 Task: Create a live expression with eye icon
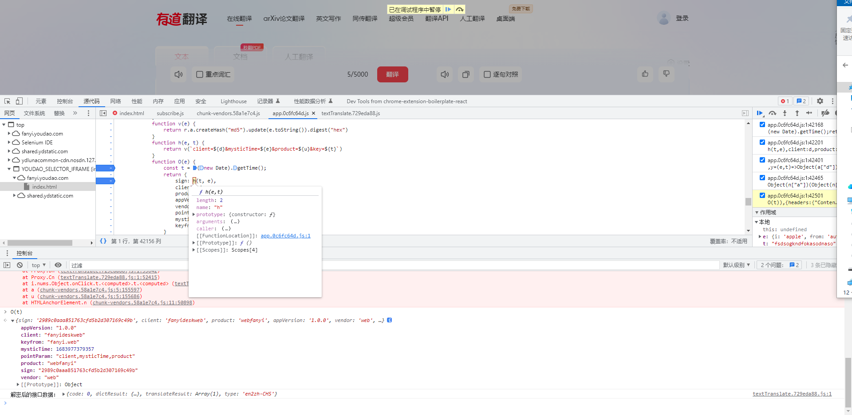58,265
